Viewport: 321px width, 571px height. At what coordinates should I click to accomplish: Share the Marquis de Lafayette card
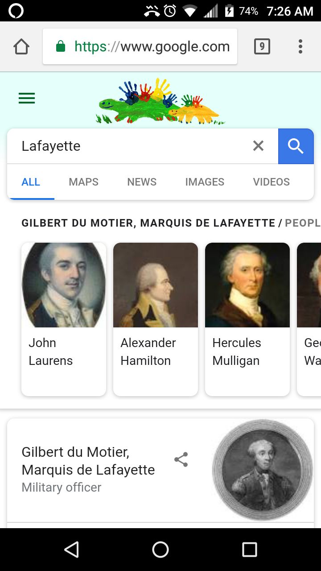[181, 460]
